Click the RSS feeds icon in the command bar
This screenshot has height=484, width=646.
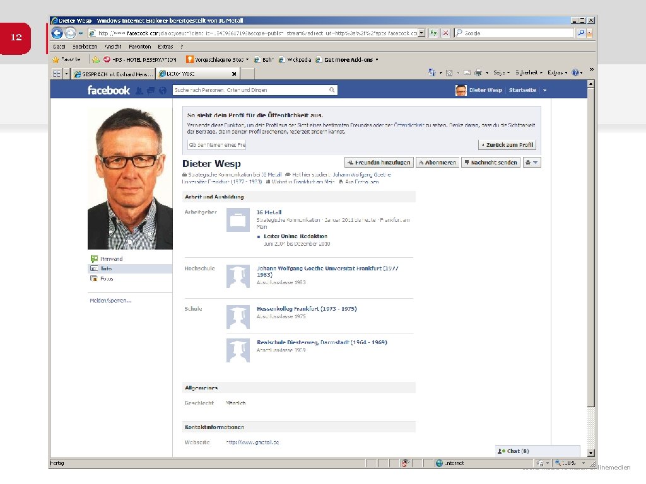pos(449,73)
